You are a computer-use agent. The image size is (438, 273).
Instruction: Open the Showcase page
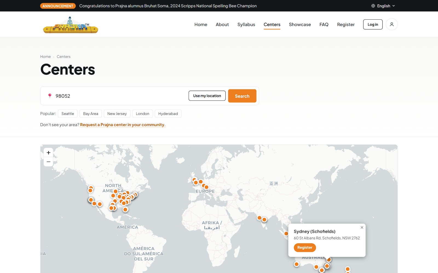point(300,25)
